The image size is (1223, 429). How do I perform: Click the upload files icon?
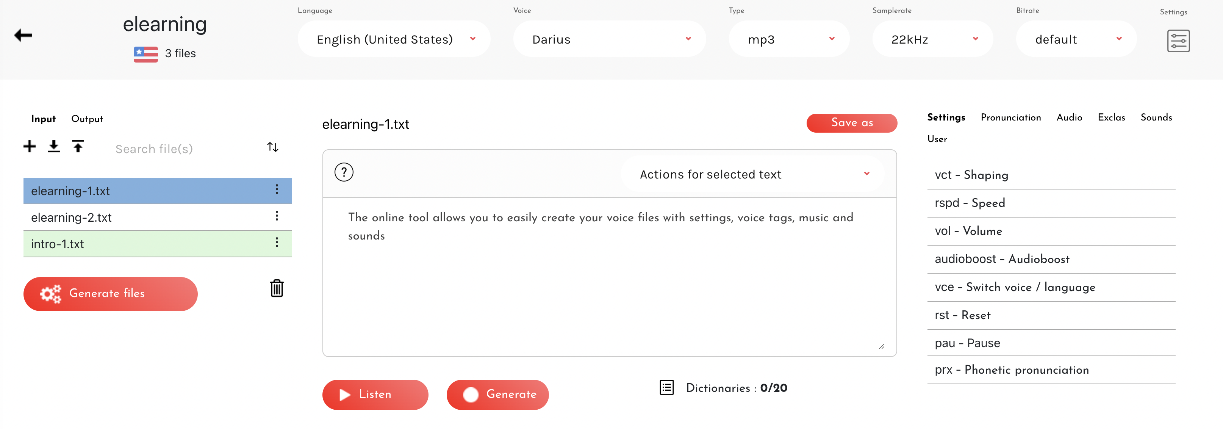coord(78,146)
